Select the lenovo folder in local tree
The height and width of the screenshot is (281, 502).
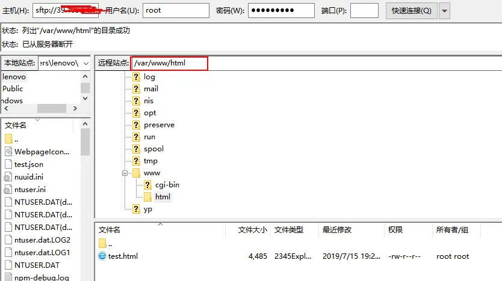(x=14, y=77)
